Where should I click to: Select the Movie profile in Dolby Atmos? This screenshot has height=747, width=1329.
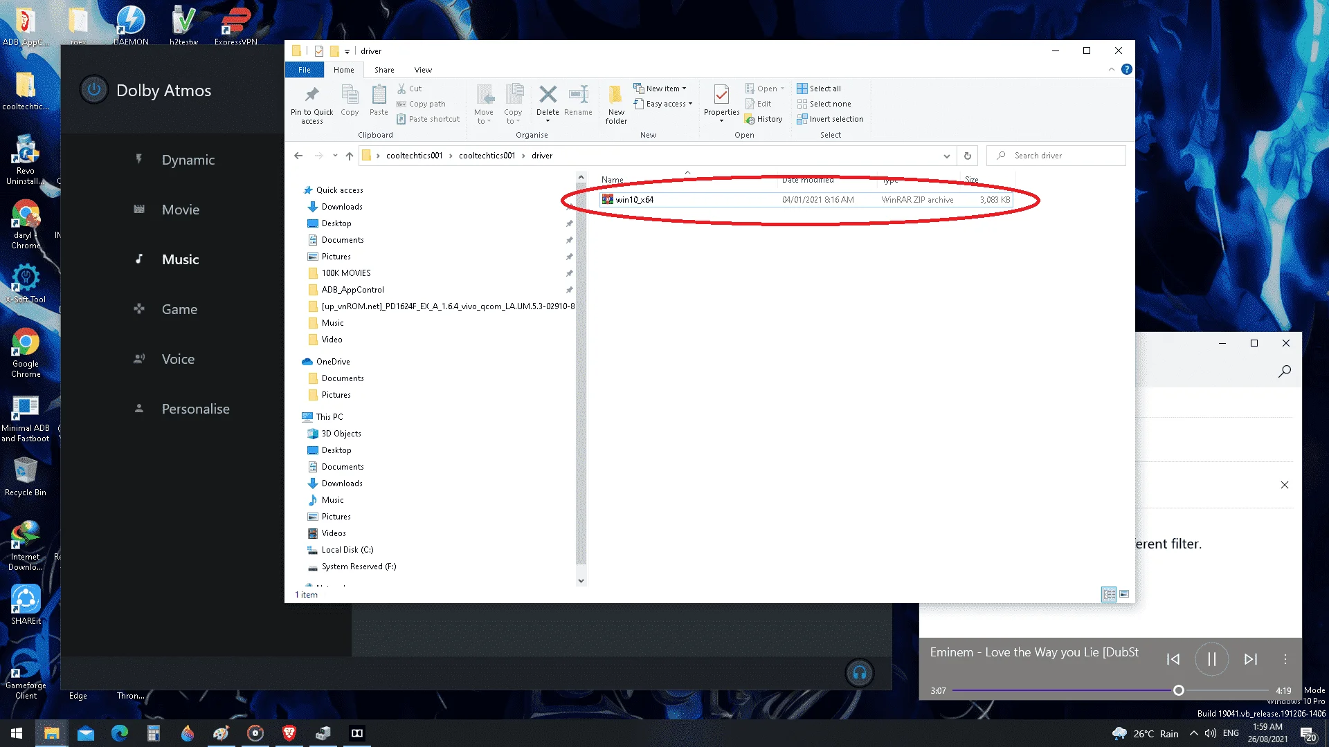pos(181,210)
